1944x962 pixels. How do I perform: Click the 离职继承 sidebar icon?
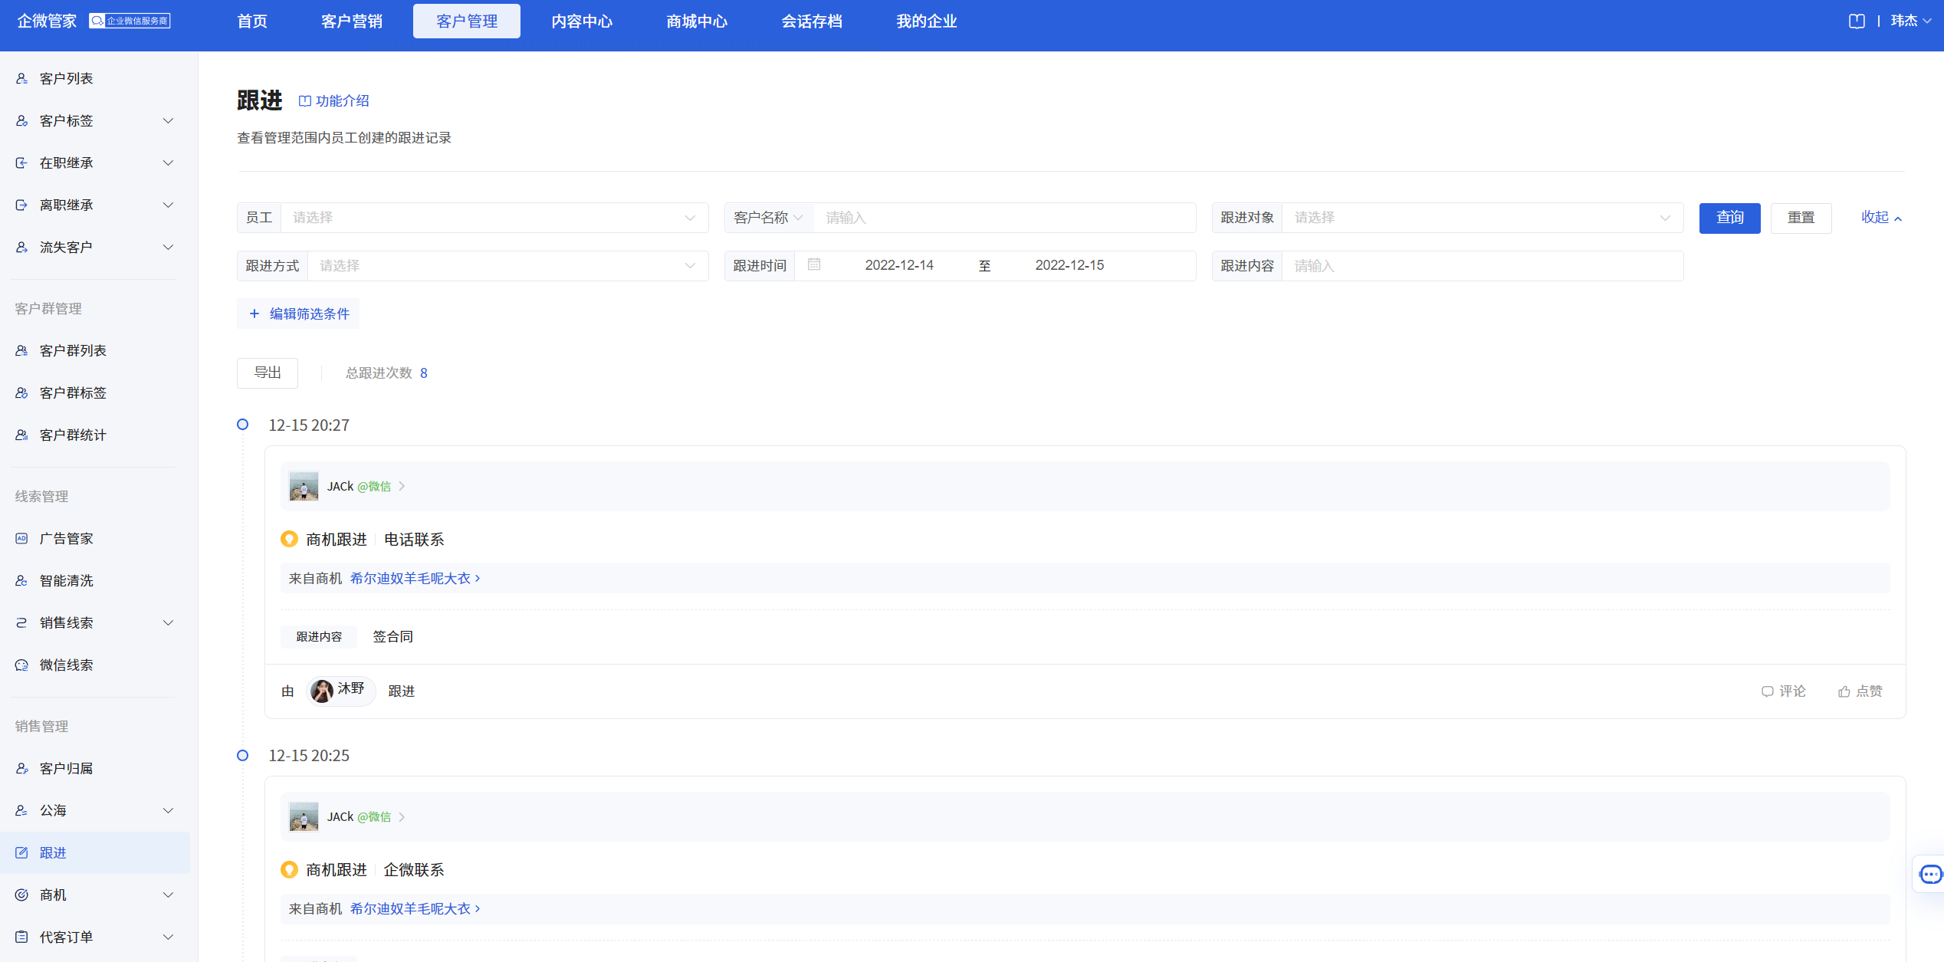pyautogui.click(x=21, y=205)
